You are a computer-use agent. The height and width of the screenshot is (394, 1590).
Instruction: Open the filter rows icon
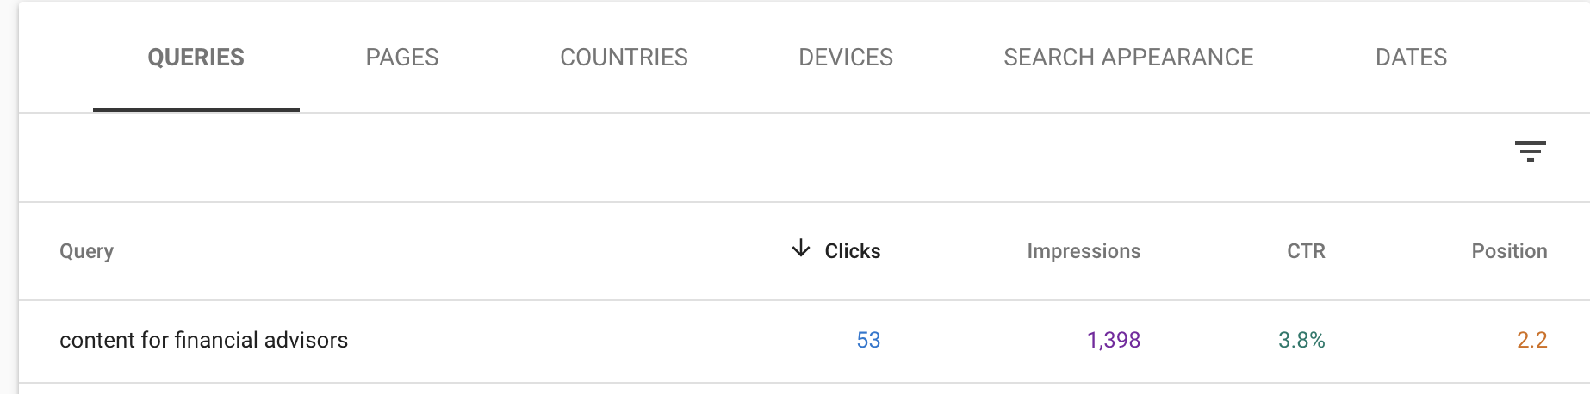(x=1530, y=151)
